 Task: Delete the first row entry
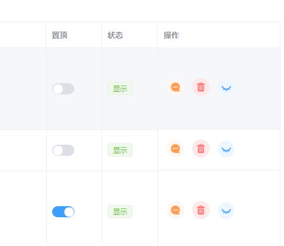click(201, 87)
